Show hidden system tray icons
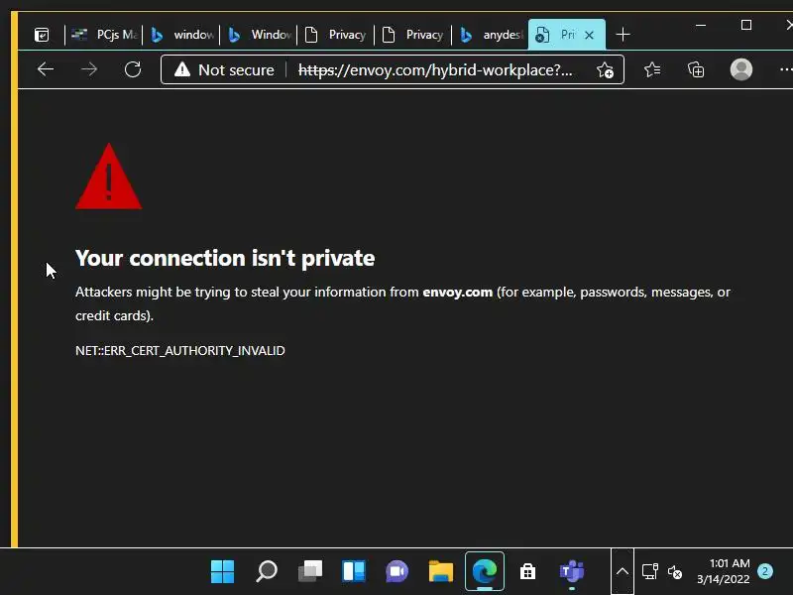Image resolution: width=793 pixels, height=595 pixels. 623,572
